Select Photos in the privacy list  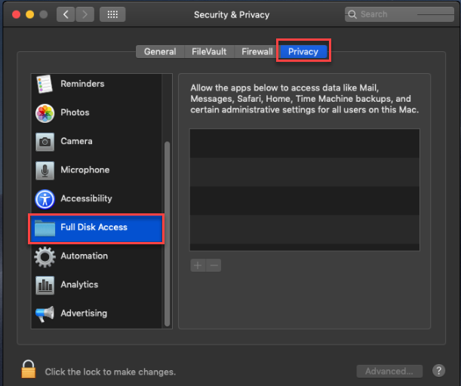[75, 112]
